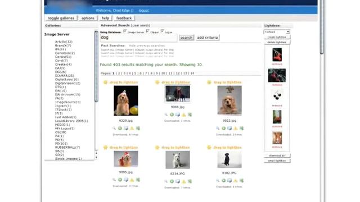Click the magnifier icon under 9022.jpg
360x202 pixels.
[x=218, y=128]
